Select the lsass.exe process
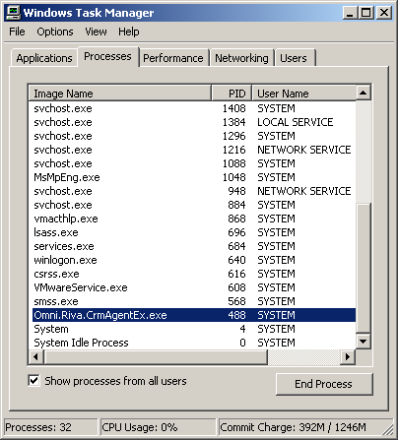398x440 pixels. tap(194, 232)
